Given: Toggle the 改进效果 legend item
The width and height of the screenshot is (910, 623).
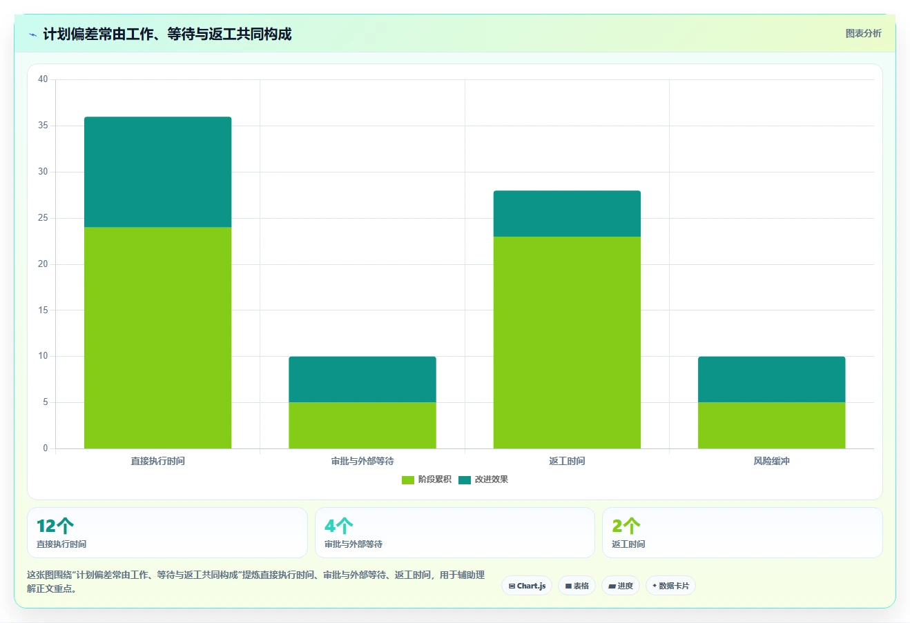Looking at the screenshot, I should pos(483,479).
